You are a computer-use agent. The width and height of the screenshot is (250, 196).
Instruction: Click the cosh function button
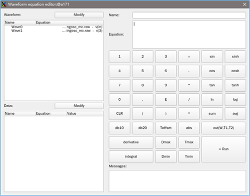click(235, 71)
